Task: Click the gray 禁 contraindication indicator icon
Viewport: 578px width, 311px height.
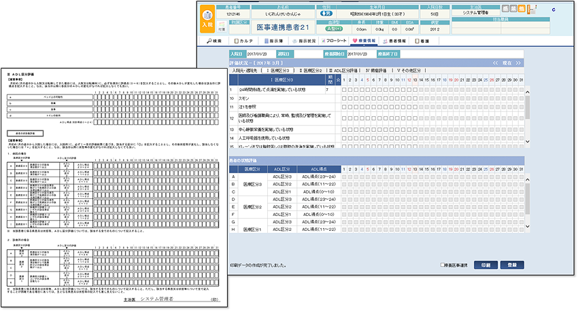Action: tap(513, 8)
